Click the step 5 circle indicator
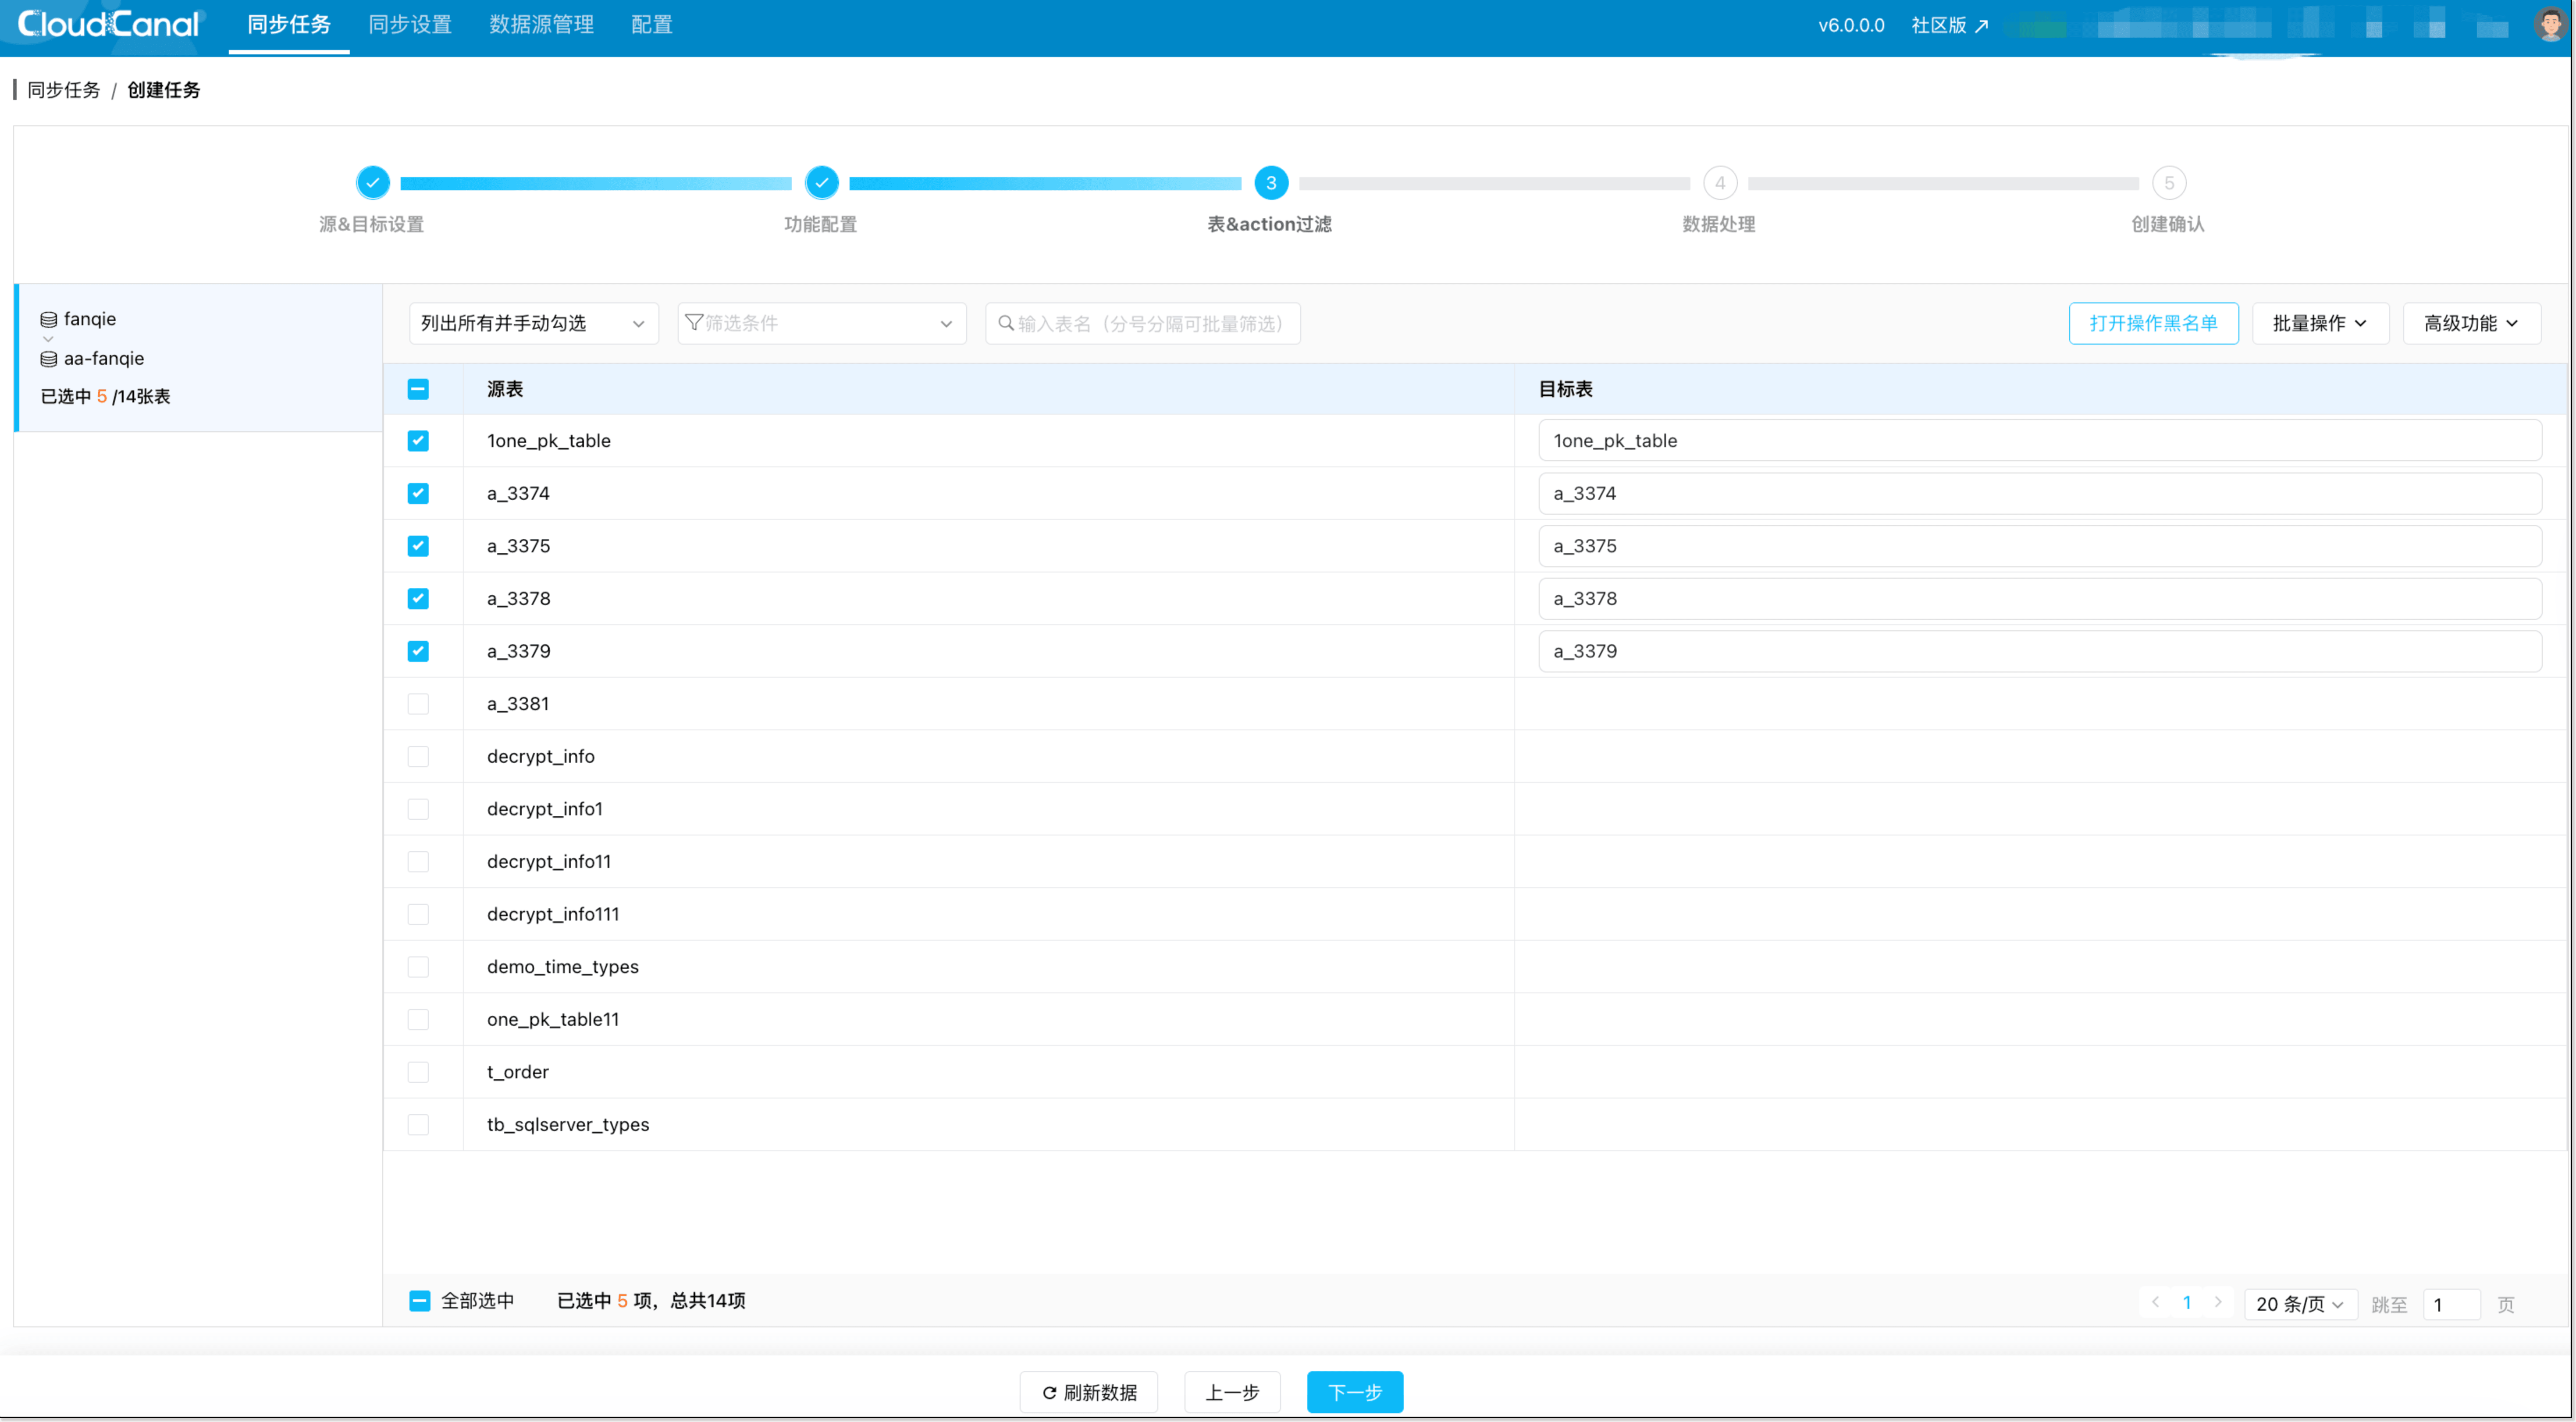 tap(2169, 183)
